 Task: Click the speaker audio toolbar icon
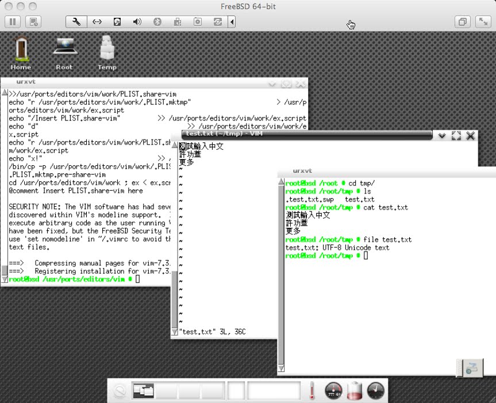(137, 21)
